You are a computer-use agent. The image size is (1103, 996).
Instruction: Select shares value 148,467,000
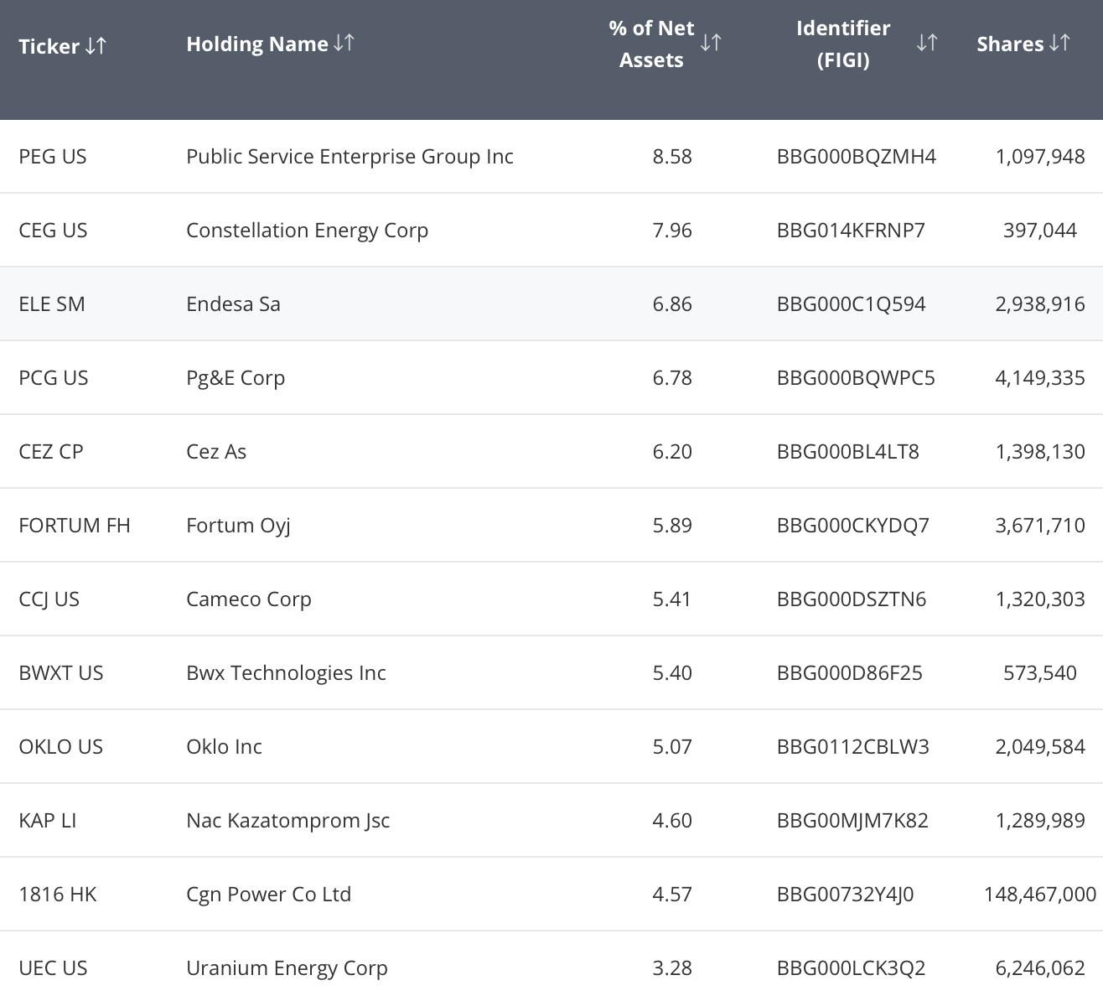[x=1040, y=895]
